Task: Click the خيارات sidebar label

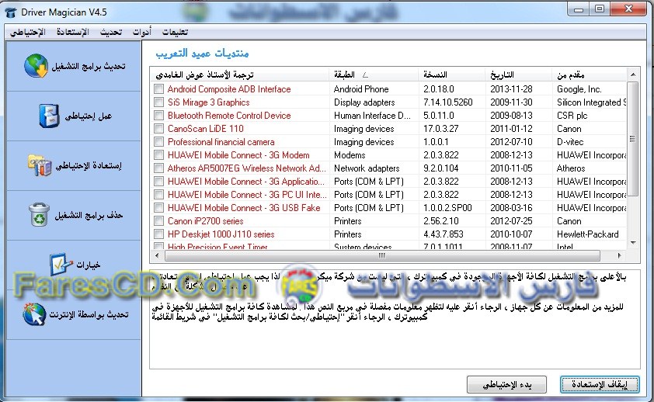Action: 88,265
